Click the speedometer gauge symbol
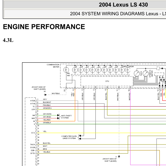The width and height of the screenshot is (166, 166). [x=146, y=73]
